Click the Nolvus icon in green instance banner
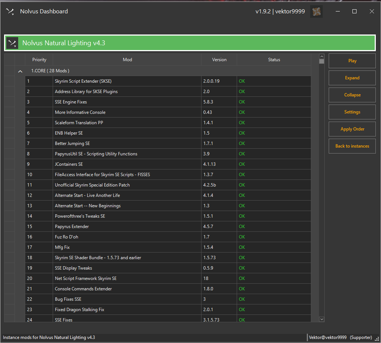 pyautogui.click(x=12, y=43)
